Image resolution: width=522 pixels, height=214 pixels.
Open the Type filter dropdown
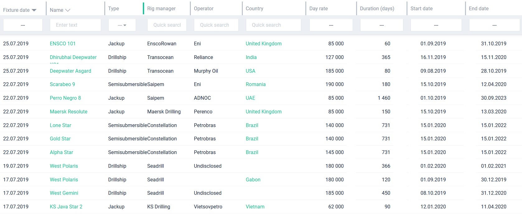pos(122,25)
